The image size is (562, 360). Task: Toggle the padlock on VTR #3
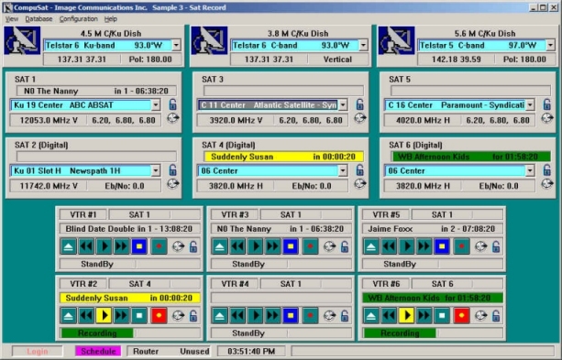pyautogui.click(x=345, y=246)
